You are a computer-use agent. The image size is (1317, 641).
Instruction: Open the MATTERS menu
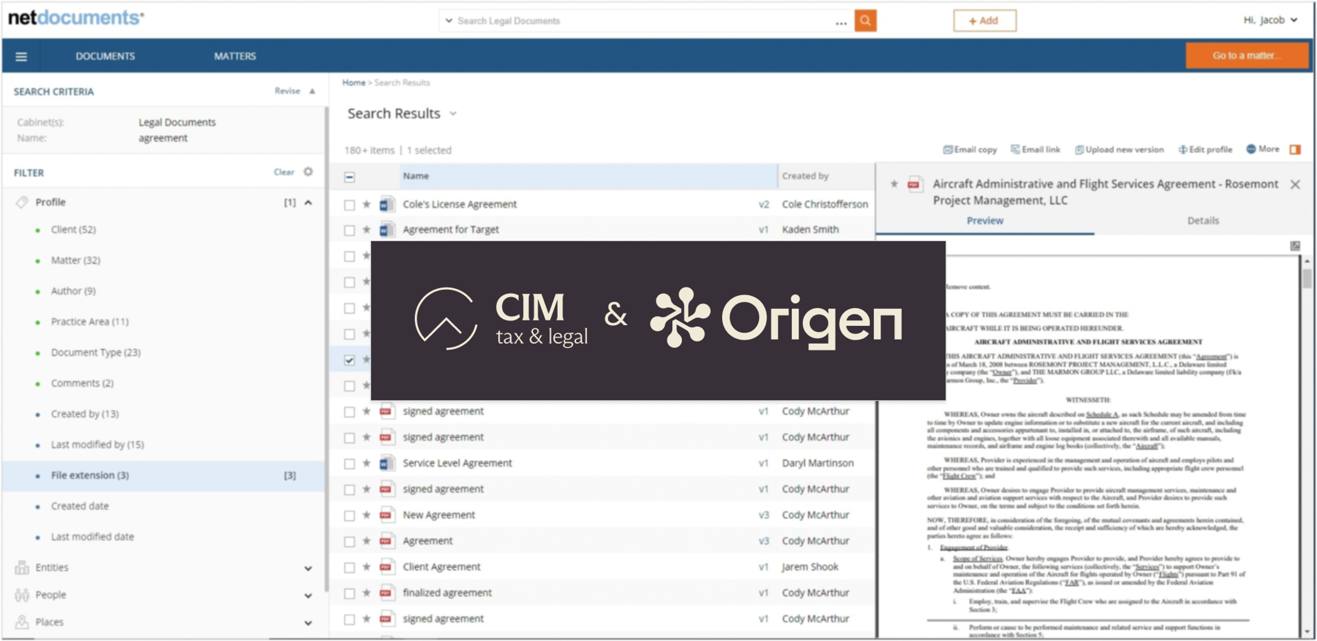(235, 56)
